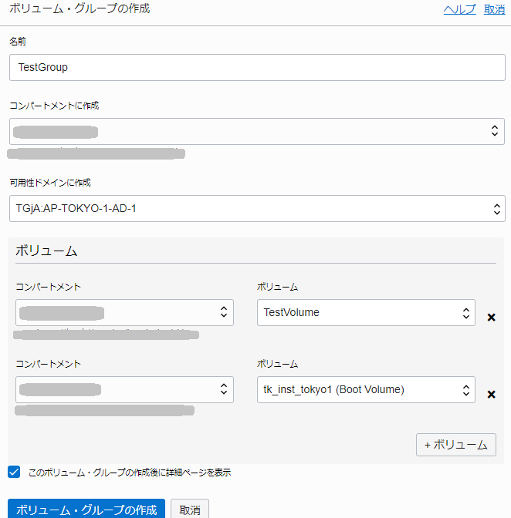The width and height of the screenshot is (511, 518).
Task: Expand the first volume row's compartment dropdown
Action: [x=124, y=313]
